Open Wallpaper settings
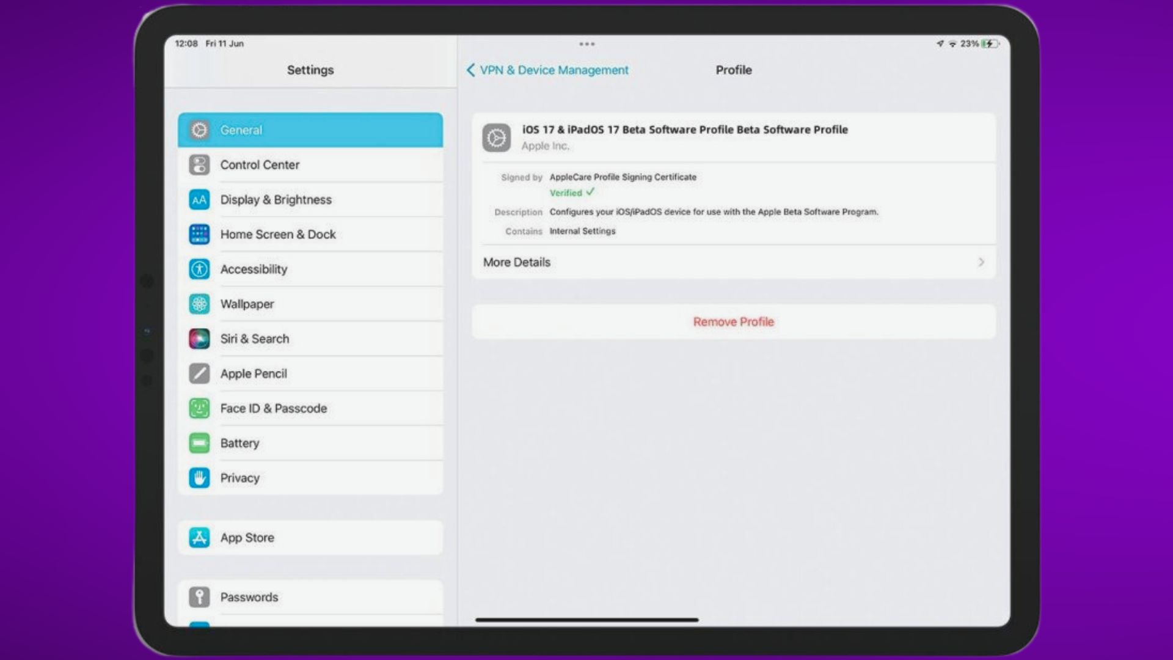This screenshot has height=660, width=1173. [310, 304]
